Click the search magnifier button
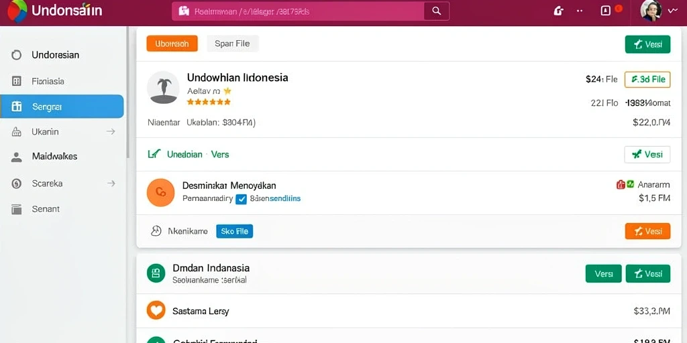The image size is (687, 343). (436, 11)
